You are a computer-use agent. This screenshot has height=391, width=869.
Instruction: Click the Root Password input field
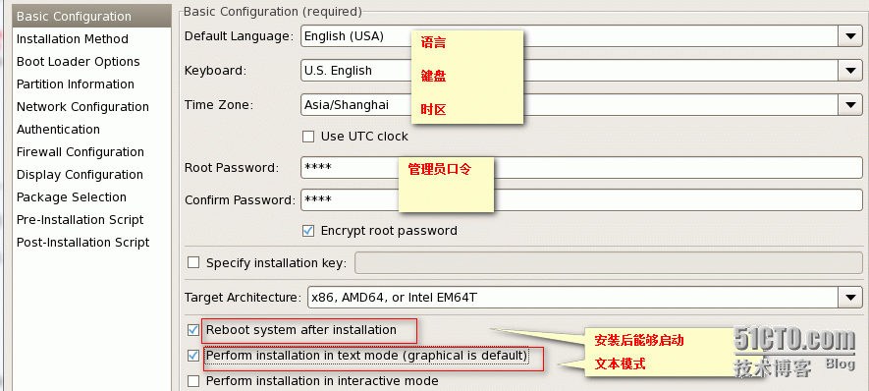pyautogui.click(x=581, y=167)
